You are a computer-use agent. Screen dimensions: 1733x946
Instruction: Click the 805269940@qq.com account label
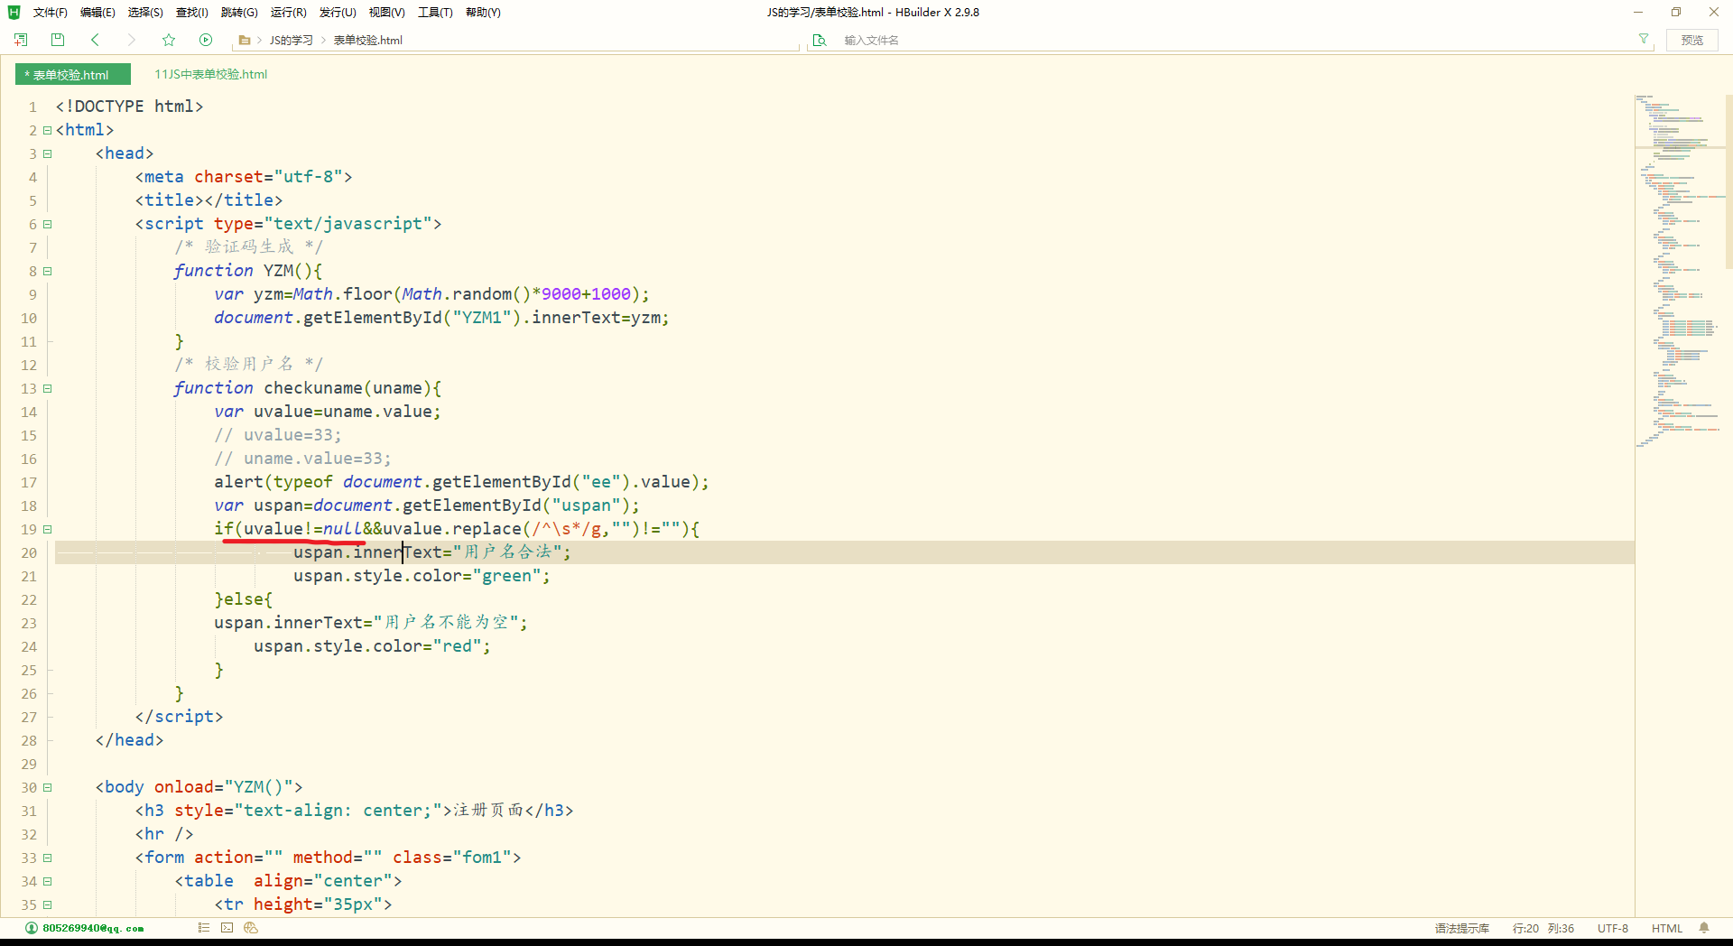coord(93,928)
